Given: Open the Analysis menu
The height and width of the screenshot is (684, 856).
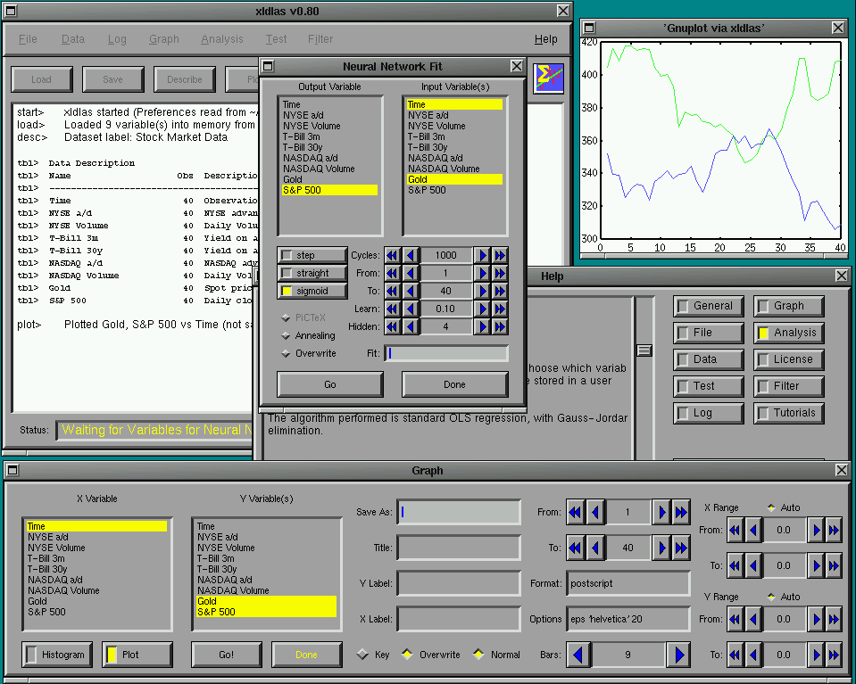Looking at the screenshot, I should point(222,39).
